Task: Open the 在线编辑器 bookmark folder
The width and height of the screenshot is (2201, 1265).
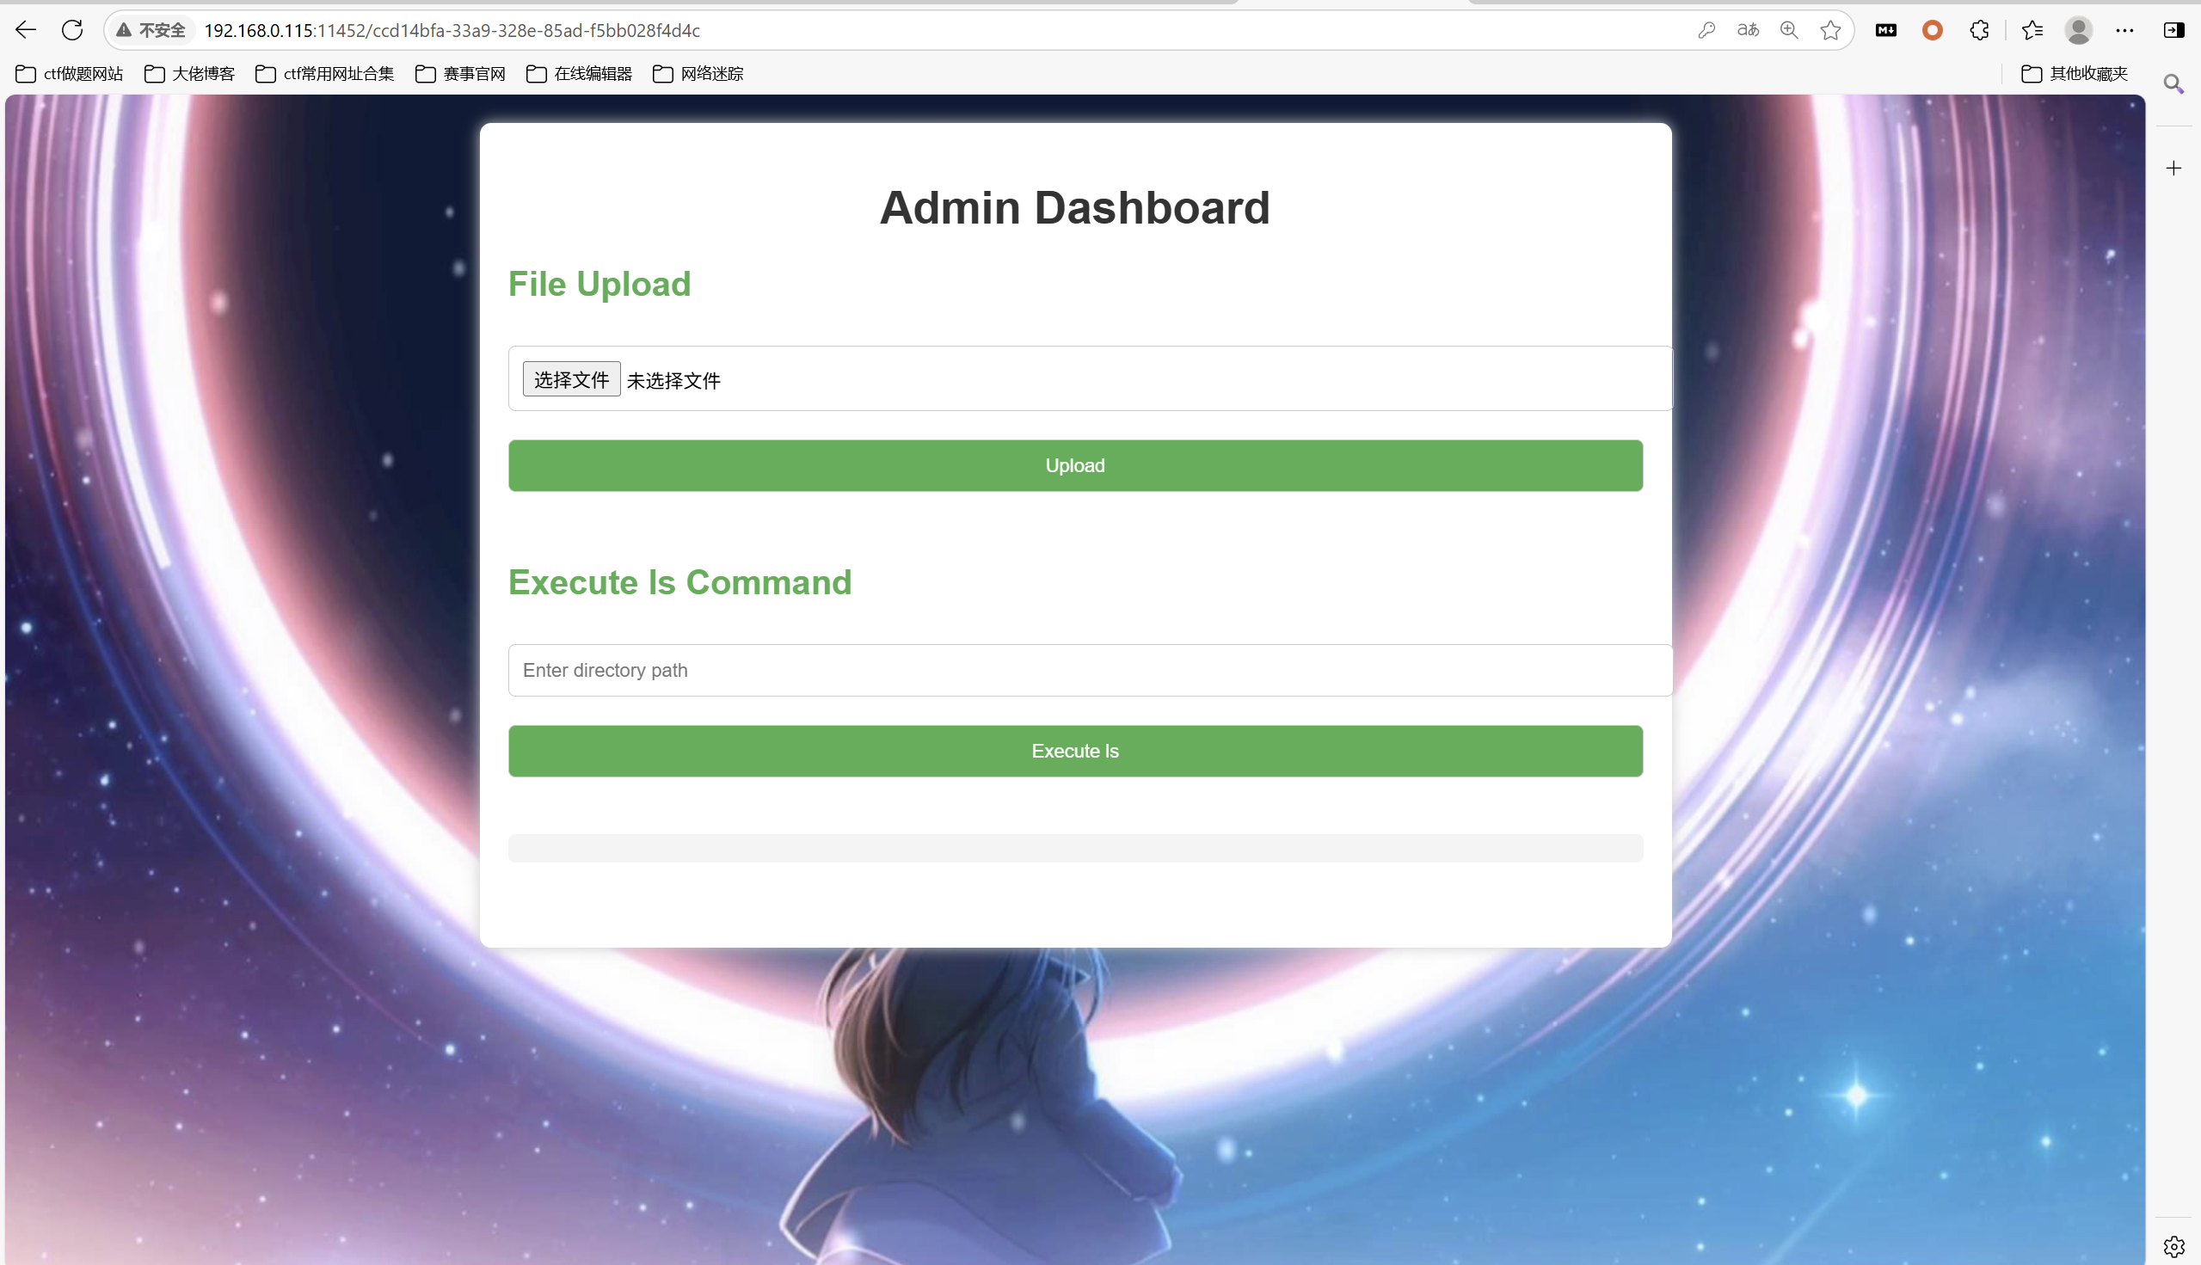Action: pyautogui.click(x=580, y=74)
